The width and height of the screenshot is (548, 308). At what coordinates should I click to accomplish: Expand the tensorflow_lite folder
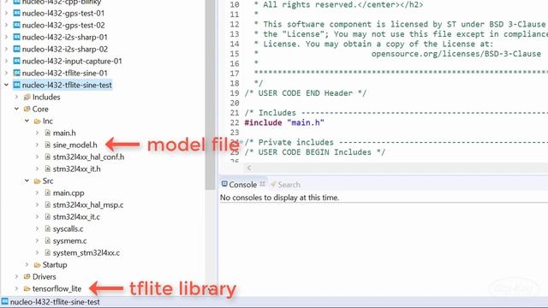pyautogui.click(x=16, y=289)
